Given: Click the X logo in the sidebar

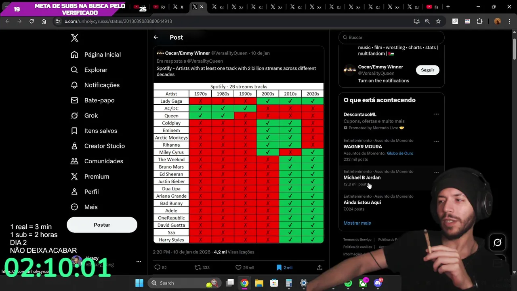Looking at the screenshot, I should [74, 38].
